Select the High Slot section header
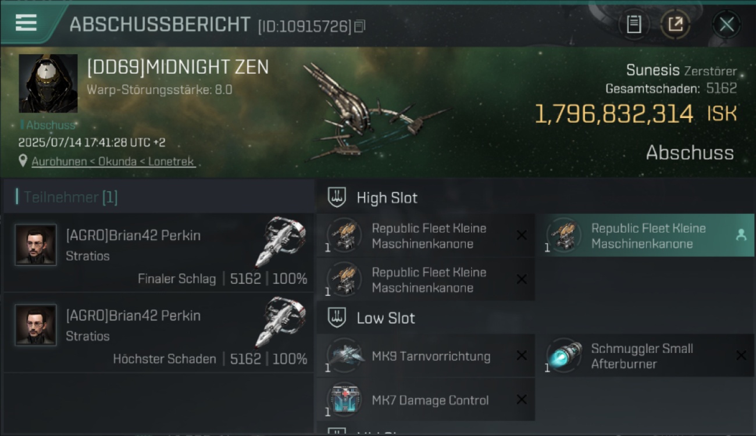756x436 pixels. coord(387,198)
